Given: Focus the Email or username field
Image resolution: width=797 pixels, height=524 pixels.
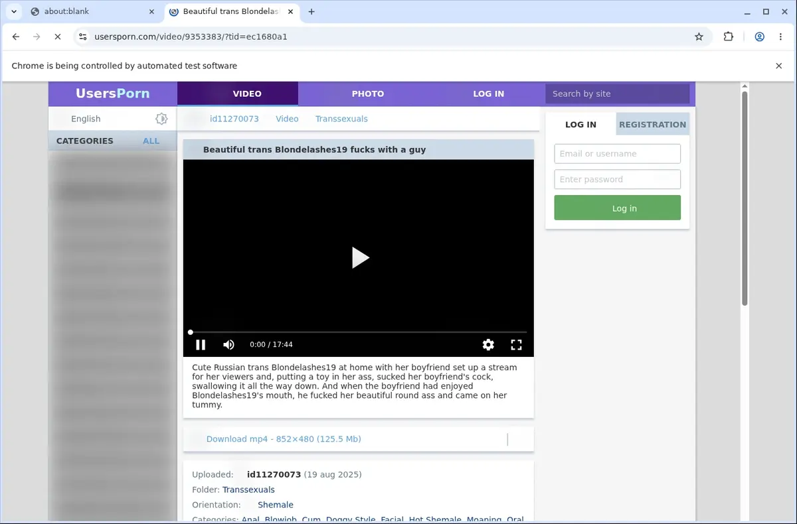Looking at the screenshot, I should (617, 154).
